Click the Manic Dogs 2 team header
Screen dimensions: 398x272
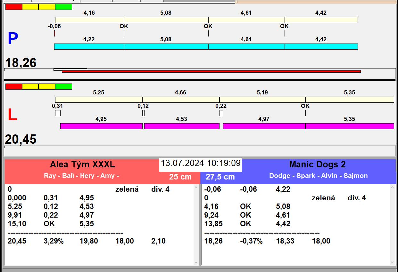coord(317,164)
